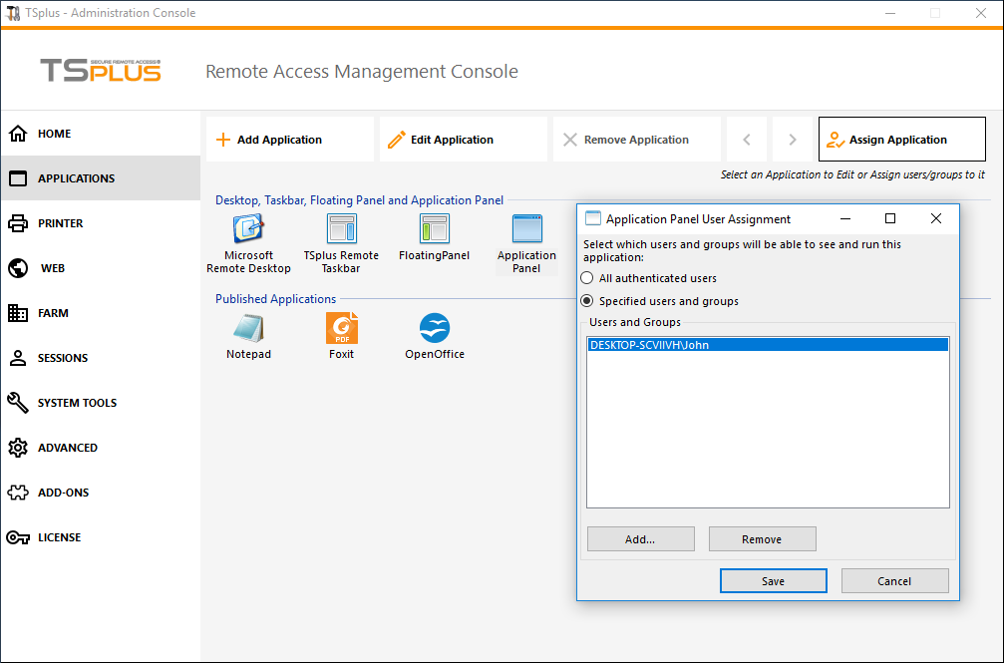This screenshot has height=663, width=1004.
Task: Open the Home section in sidebar
Action: [55, 134]
